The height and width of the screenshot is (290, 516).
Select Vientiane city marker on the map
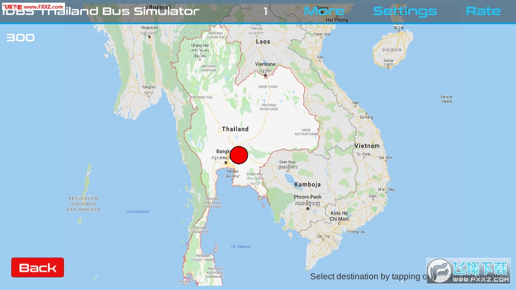265,75
